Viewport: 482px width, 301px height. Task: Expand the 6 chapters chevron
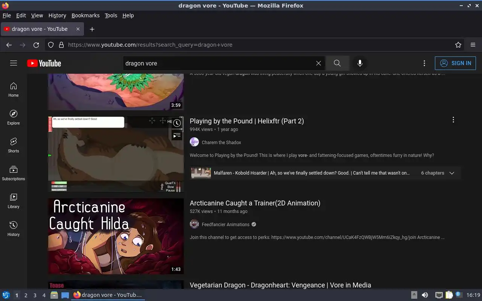click(x=452, y=173)
